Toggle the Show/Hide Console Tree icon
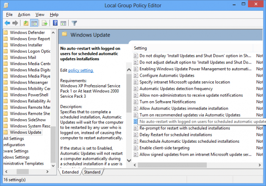This screenshot has width=266, height=186. pyautogui.click(x=34, y=23)
